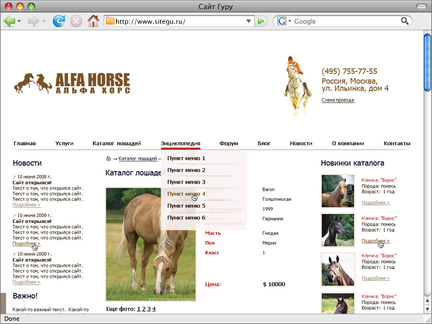Open Подробнее under the second news item
The image size is (432, 324).
(x=26, y=244)
